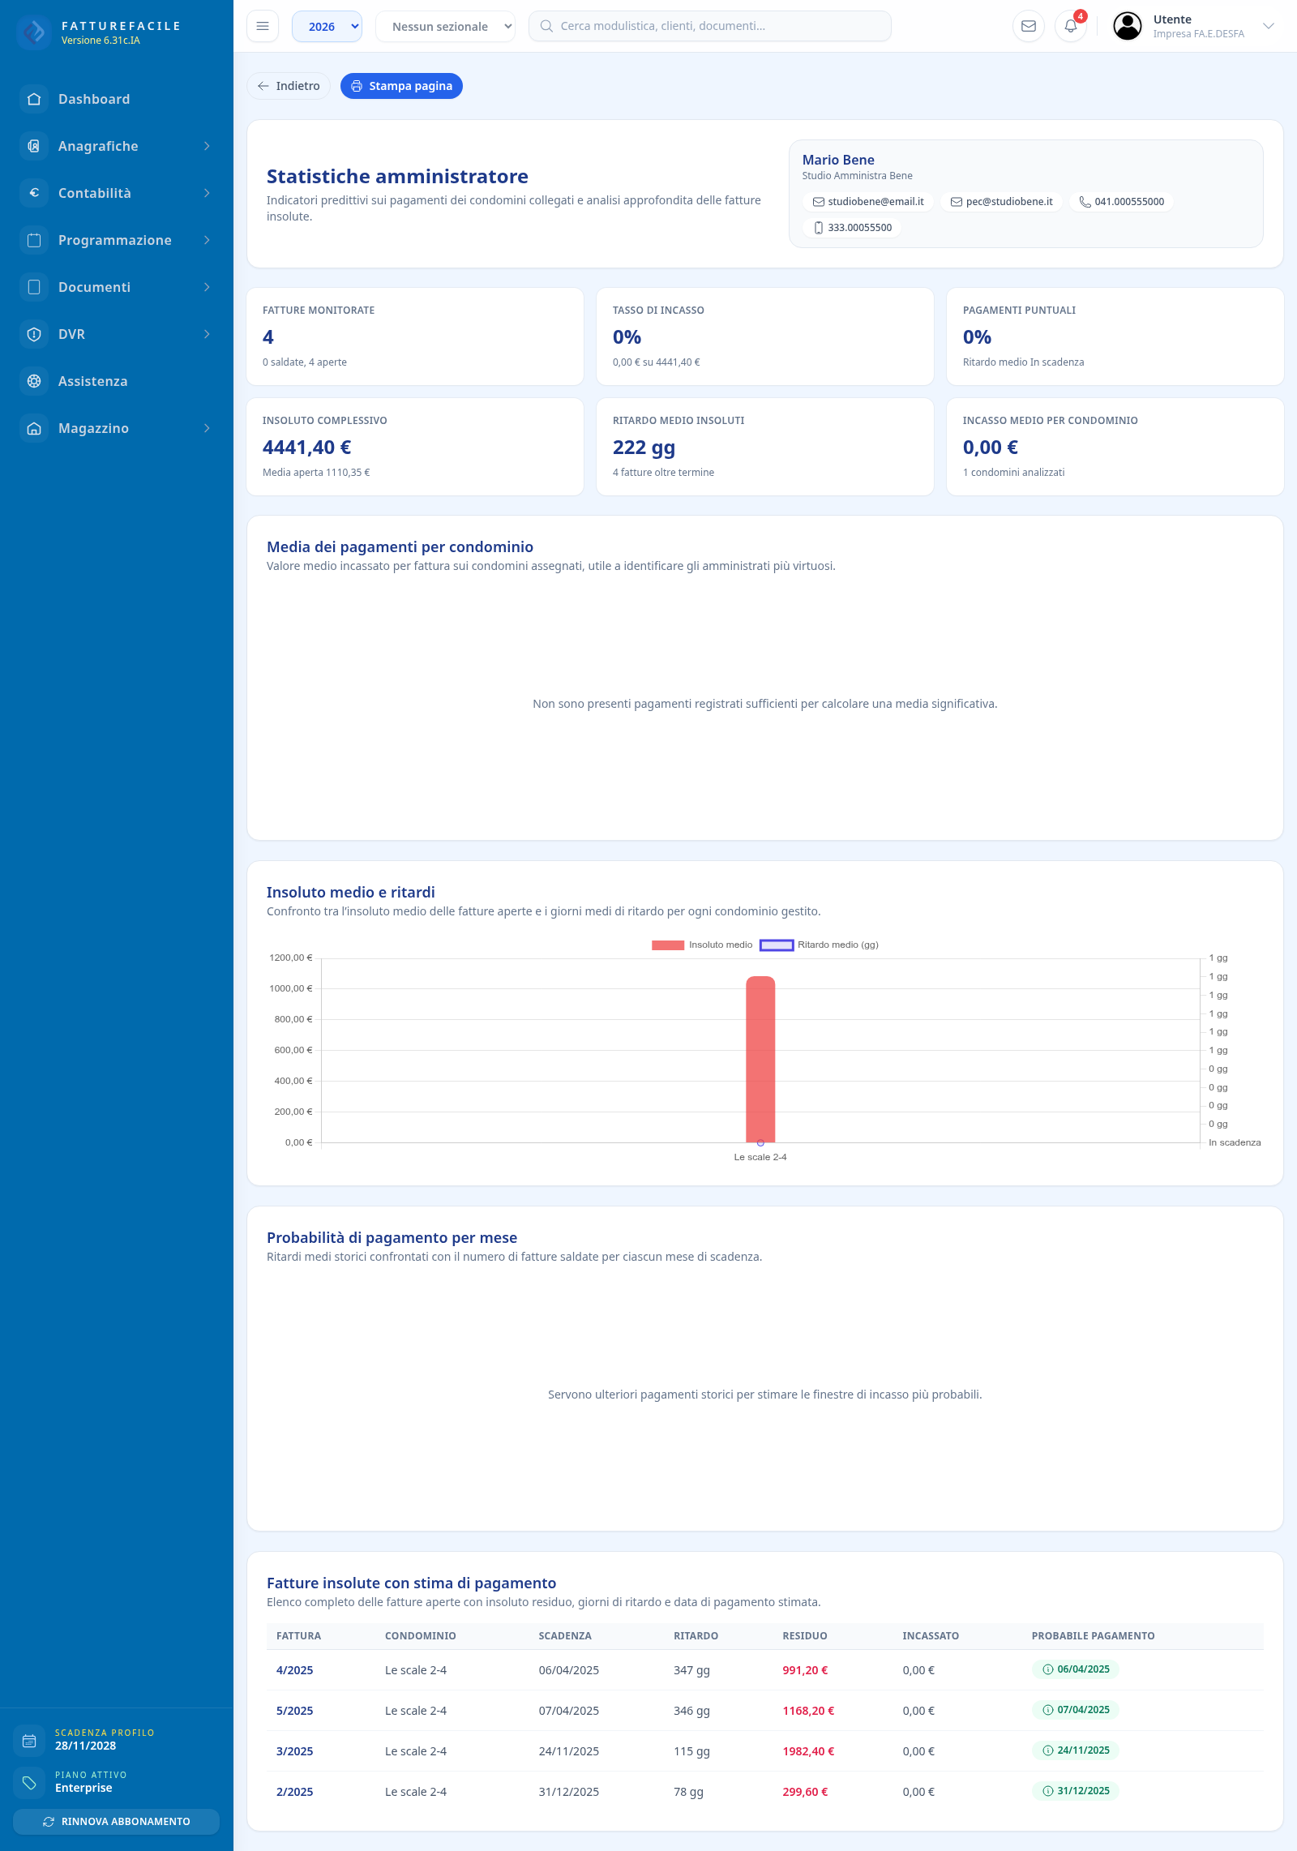Toggle Insoluto medio legend swatch
1297x1851 pixels.
point(668,945)
